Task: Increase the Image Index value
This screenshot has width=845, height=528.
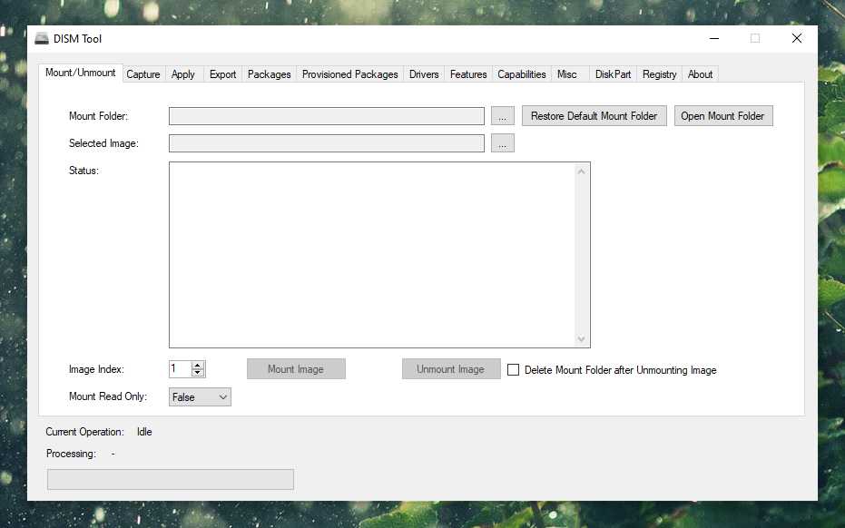Action: (x=198, y=366)
